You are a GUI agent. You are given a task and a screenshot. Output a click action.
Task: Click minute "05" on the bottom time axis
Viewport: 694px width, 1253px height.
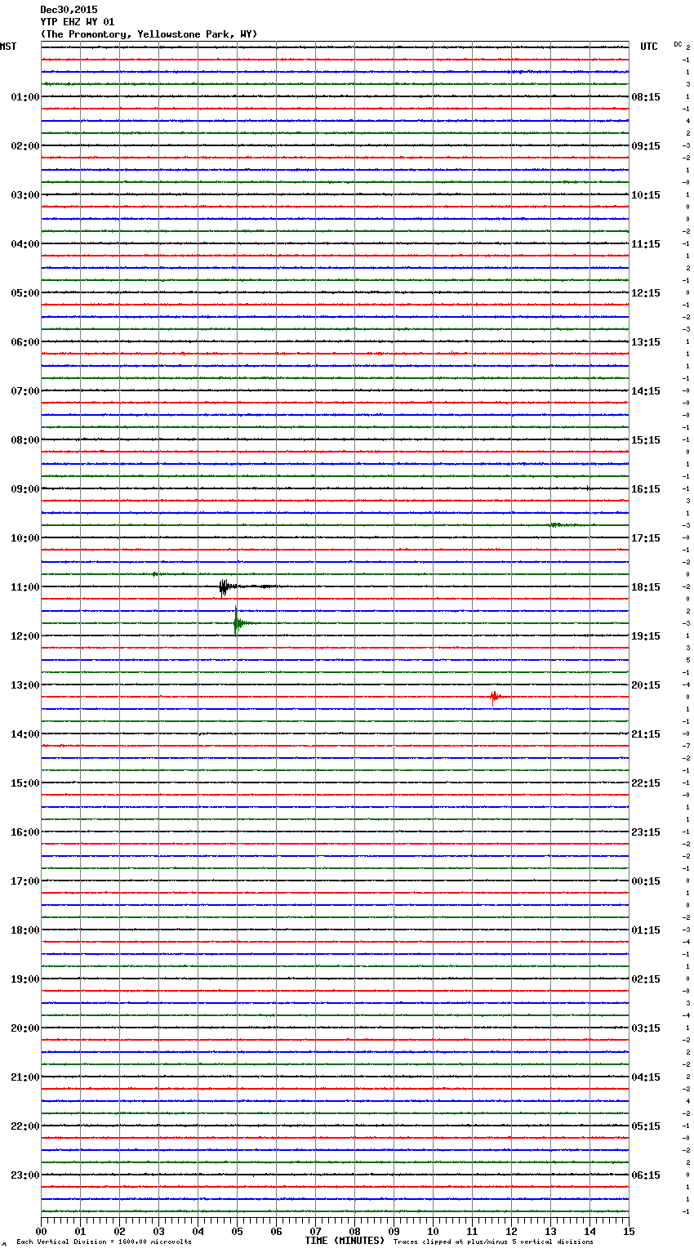[x=237, y=1231]
